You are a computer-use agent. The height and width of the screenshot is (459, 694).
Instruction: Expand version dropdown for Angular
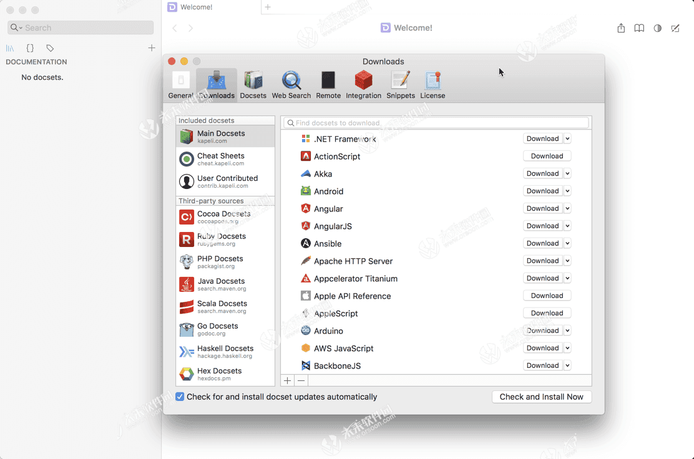(567, 208)
